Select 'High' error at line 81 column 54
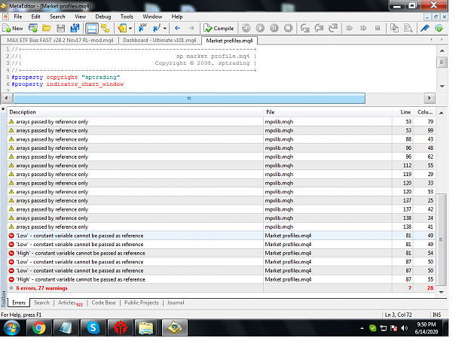Screen dimensions: 471x353 [x=221, y=253]
